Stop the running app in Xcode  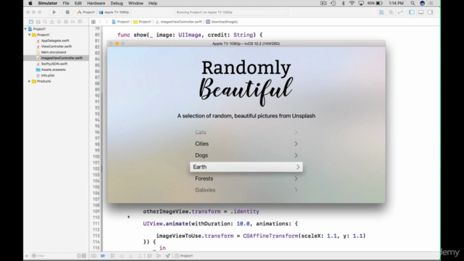click(x=67, y=12)
